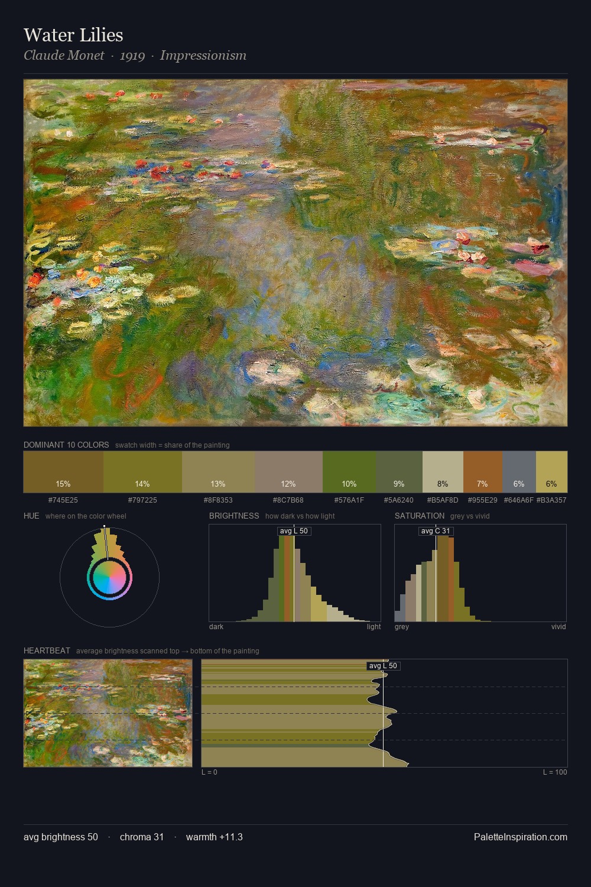Click the hex code text '#646A6F'

(x=519, y=500)
